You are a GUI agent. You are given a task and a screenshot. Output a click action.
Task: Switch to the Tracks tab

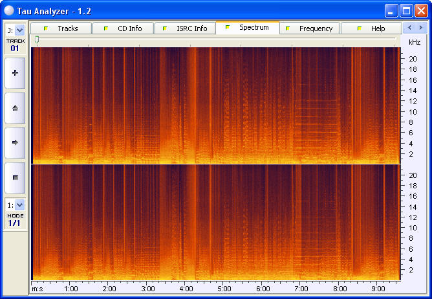(61, 28)
